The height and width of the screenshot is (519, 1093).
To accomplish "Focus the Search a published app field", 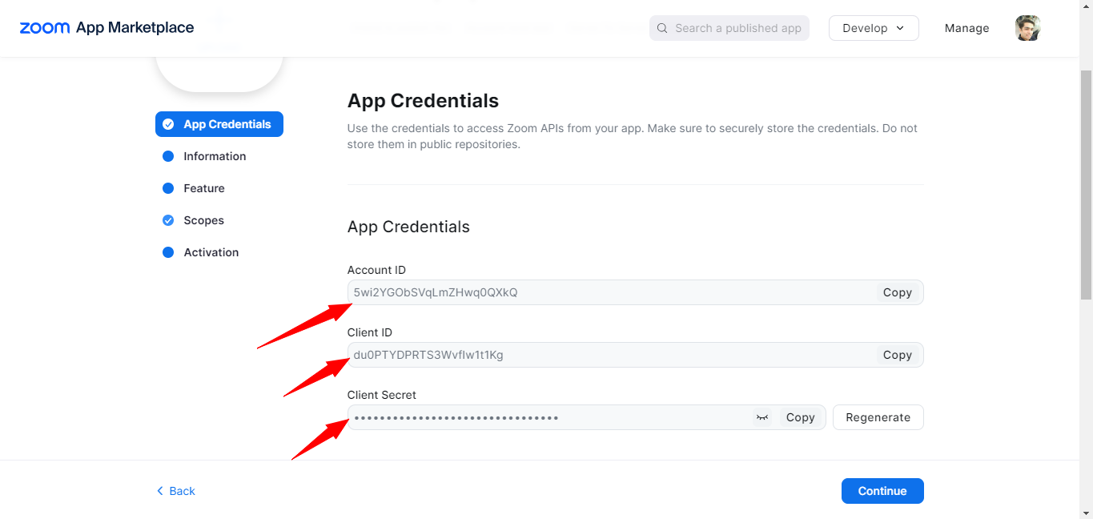I will 737,28.
